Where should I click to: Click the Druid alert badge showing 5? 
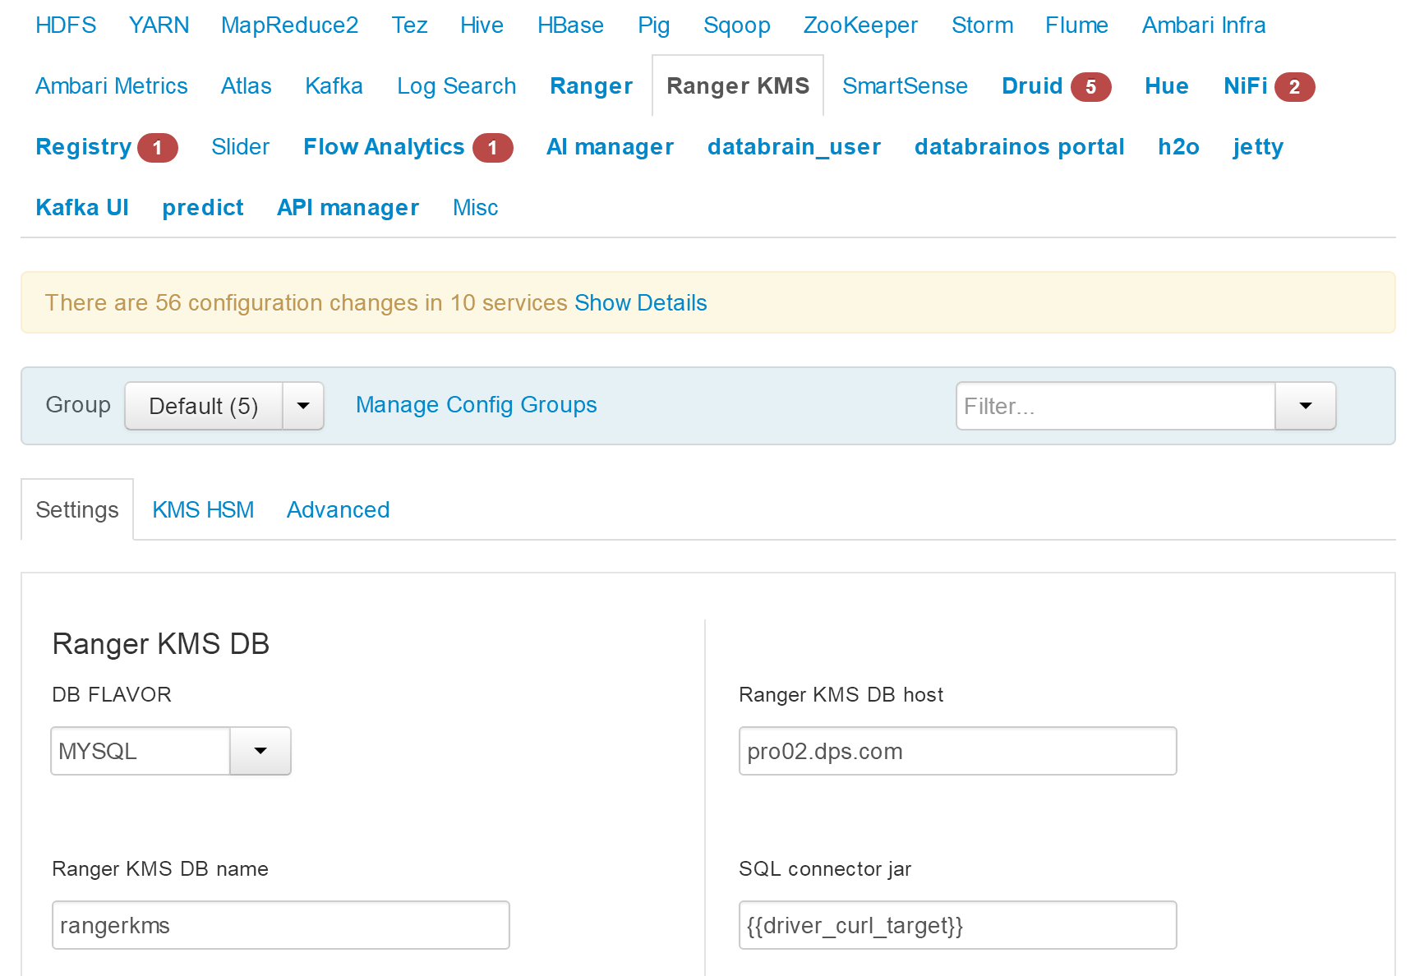point(1090,87)
